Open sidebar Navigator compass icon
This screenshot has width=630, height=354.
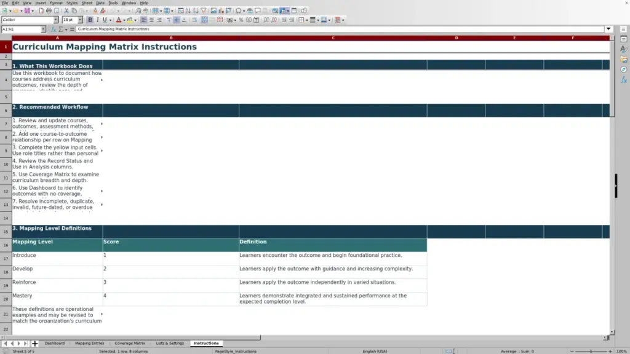click(x=624, y=69)
